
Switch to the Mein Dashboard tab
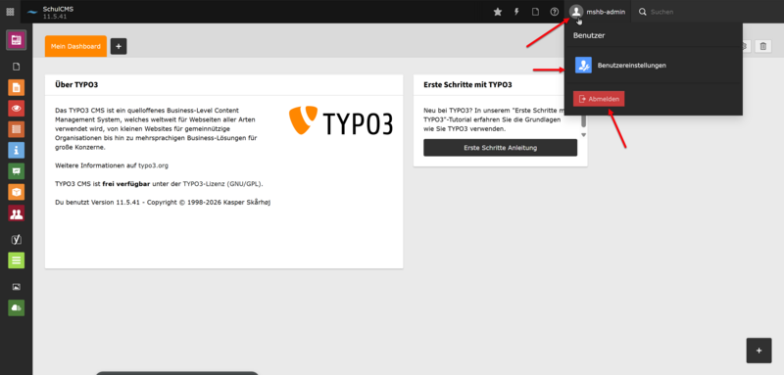pyautogui.click(x=75, y=46)
